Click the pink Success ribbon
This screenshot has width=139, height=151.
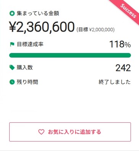(128, 11)
